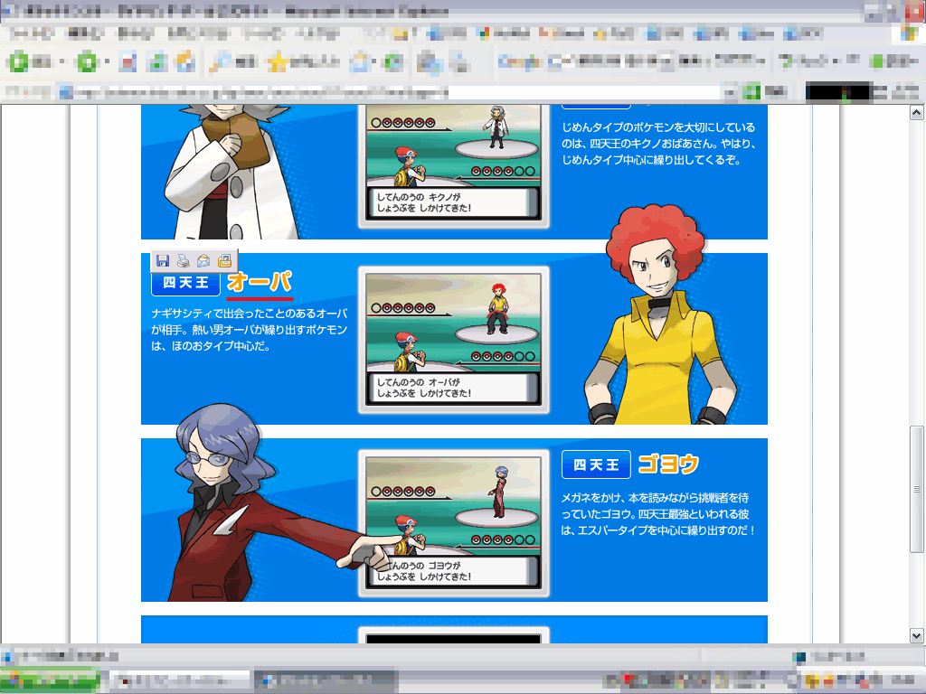Click the Windows logo throbber in menu bar corner
926x694 pixels.
pos(909,33)
